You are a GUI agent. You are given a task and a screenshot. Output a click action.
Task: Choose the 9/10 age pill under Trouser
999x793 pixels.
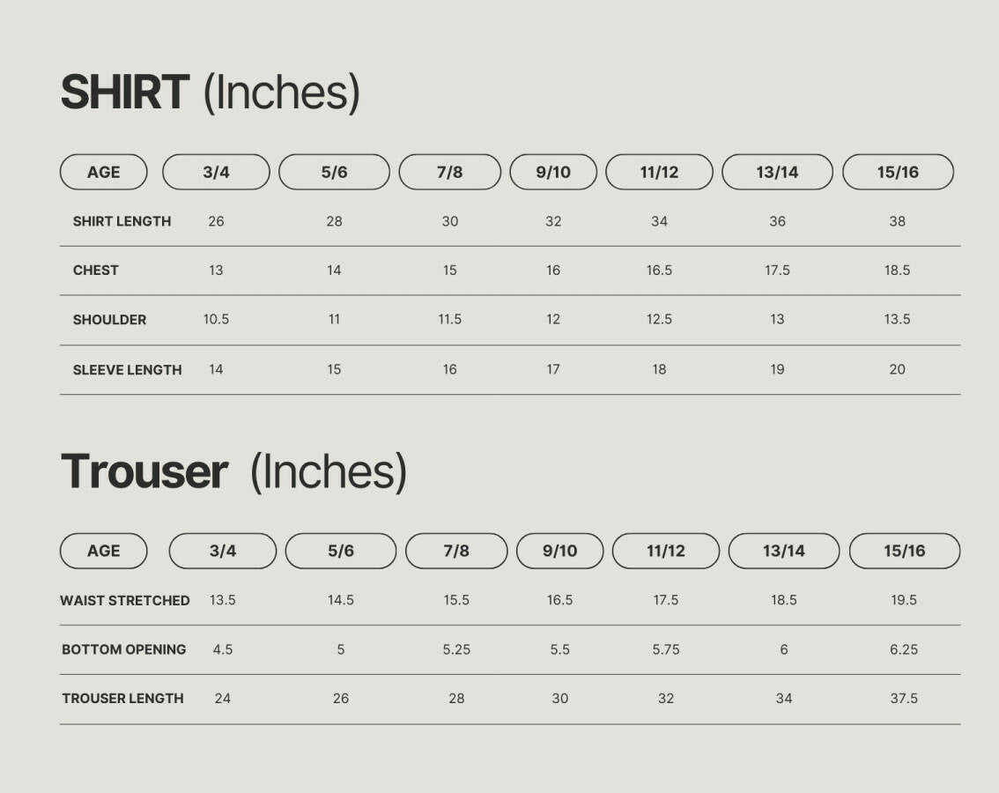tap(559, 551)
